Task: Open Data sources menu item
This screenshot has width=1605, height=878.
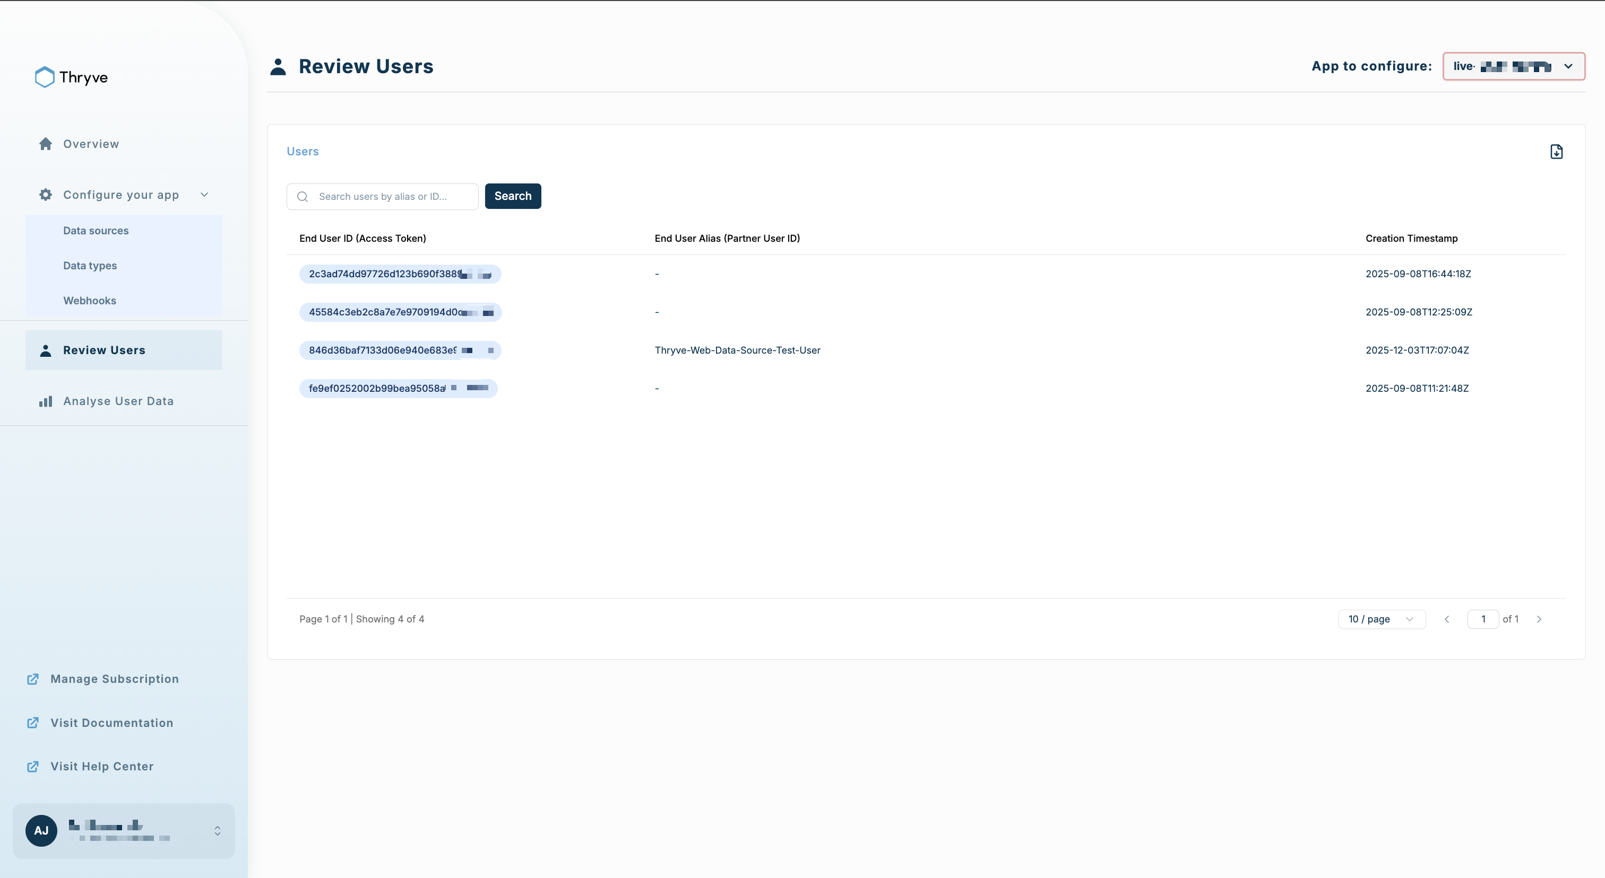Action: pyautogui.click(x=96, y=231)
